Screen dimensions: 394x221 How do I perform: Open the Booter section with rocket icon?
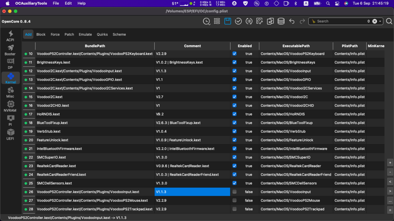(x=10, y=50)
